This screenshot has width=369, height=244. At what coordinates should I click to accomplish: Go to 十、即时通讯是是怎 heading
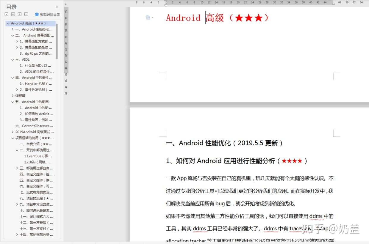pos(37,210)
